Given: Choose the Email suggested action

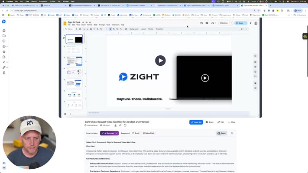Looking at the screenshot, I should click(x=136, y=133).
